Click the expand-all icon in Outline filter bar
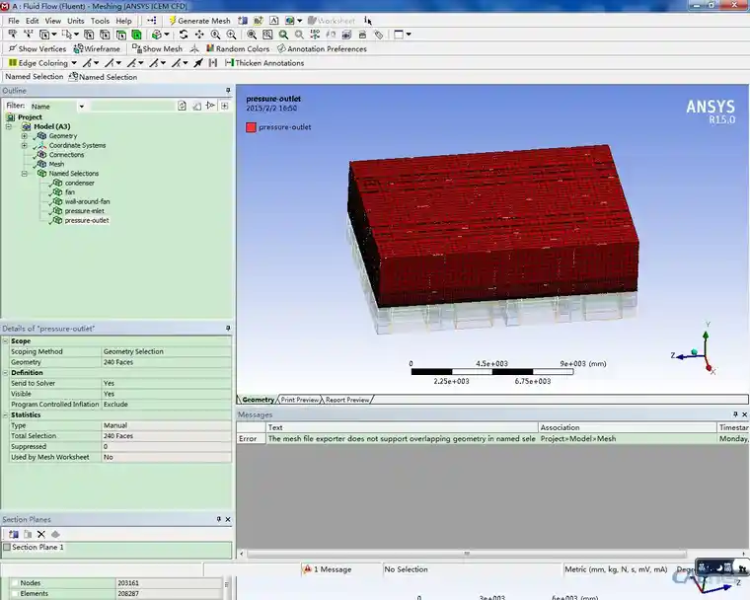This screenshot has height=600, width=750. tap(225, 106)
